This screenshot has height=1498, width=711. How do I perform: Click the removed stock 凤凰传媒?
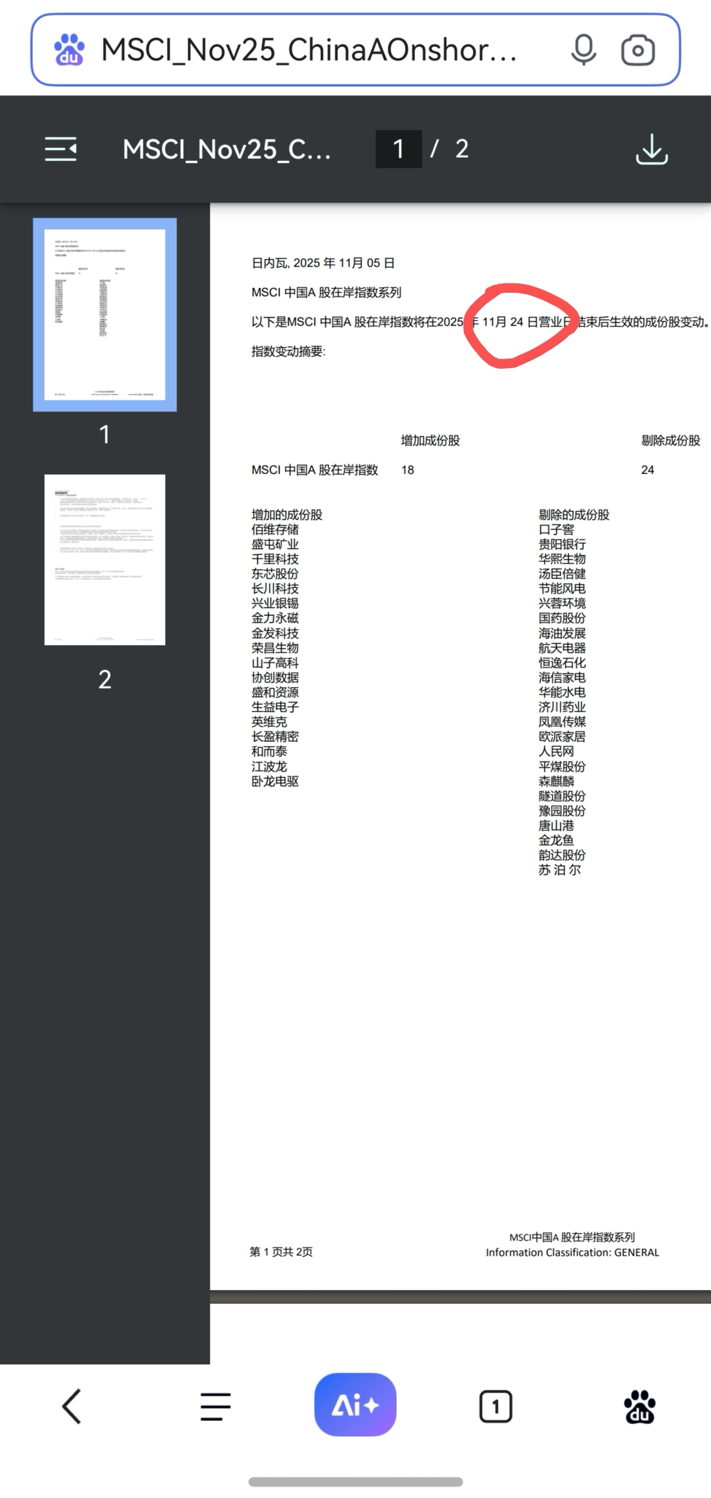coord(562,721)
